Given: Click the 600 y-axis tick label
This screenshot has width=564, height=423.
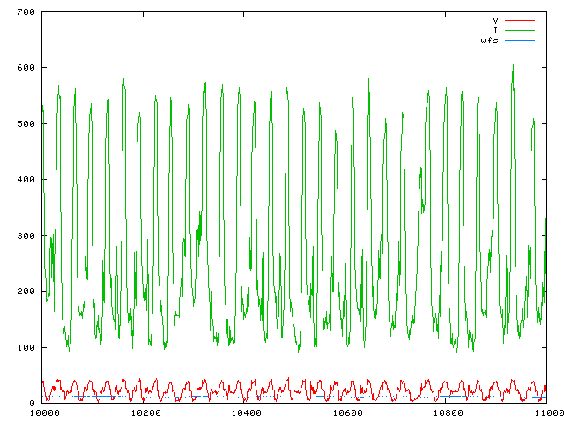Looking at the screenshot, I should (26, 68).
